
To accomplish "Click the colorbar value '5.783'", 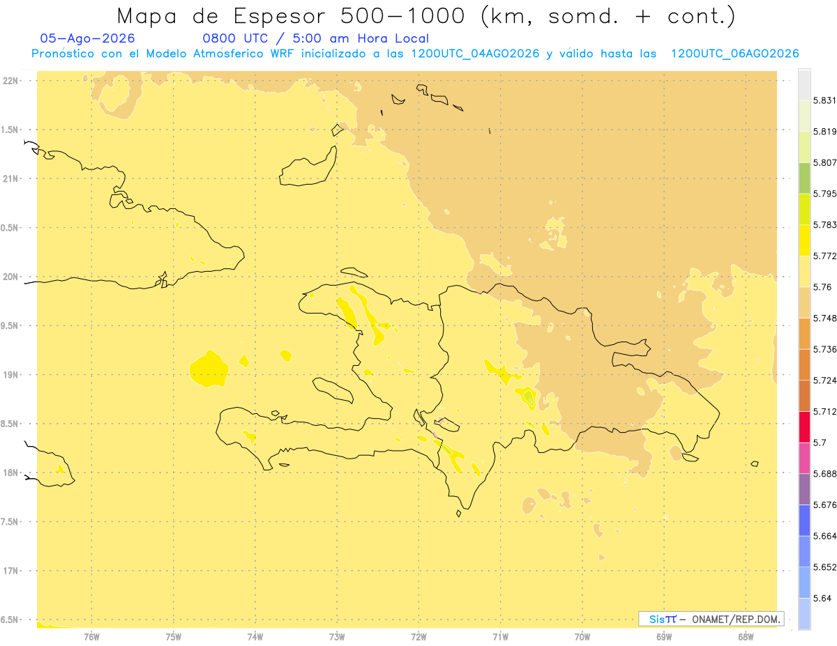I will click(x=825, y=225).
